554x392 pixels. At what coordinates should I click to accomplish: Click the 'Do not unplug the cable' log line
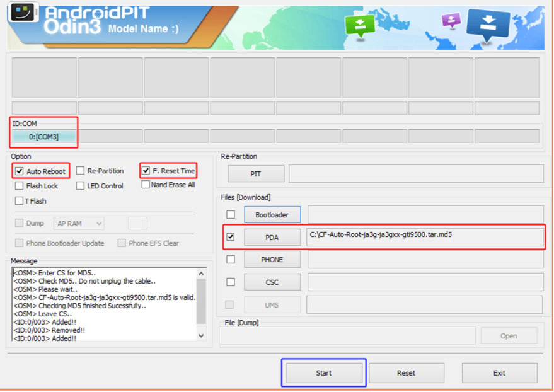tap(84, 281)
